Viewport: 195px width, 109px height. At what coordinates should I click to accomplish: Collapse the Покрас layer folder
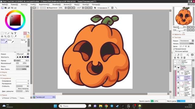(x=179, y=68)
